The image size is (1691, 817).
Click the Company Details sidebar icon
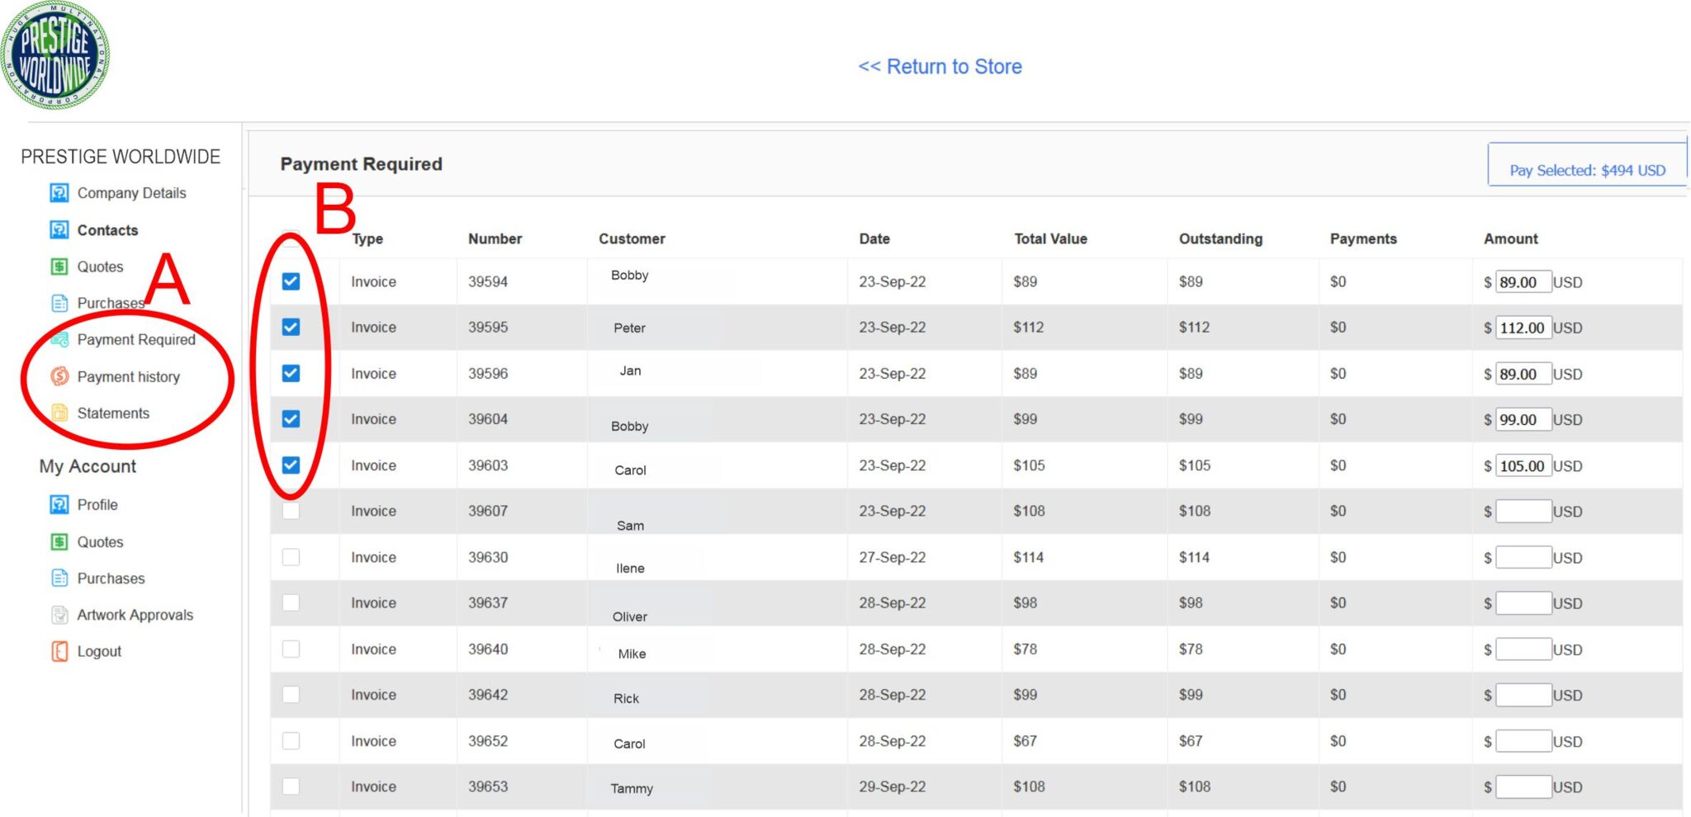click(59, 193)
